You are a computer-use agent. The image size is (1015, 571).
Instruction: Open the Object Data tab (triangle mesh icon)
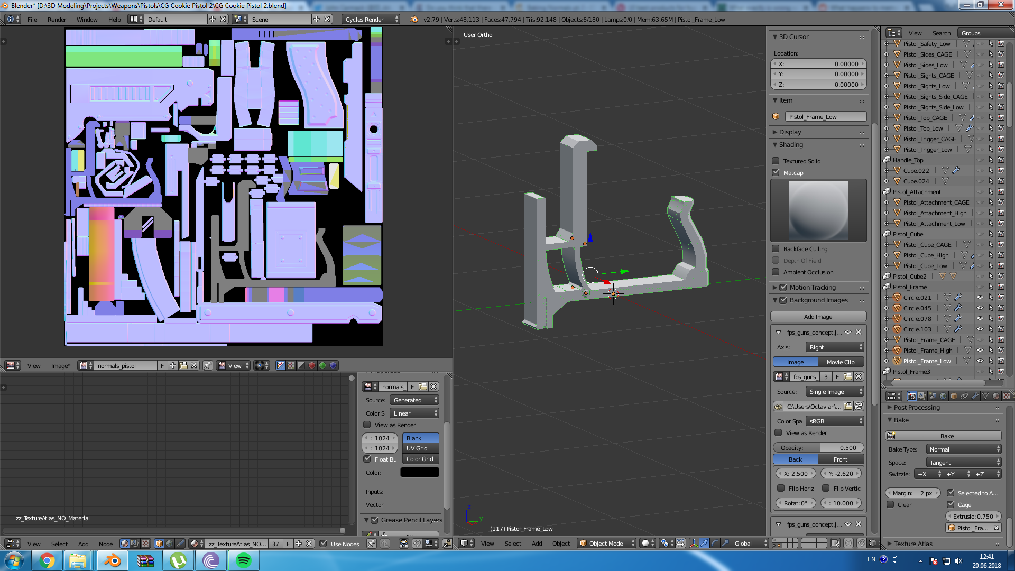coord(985,396)
